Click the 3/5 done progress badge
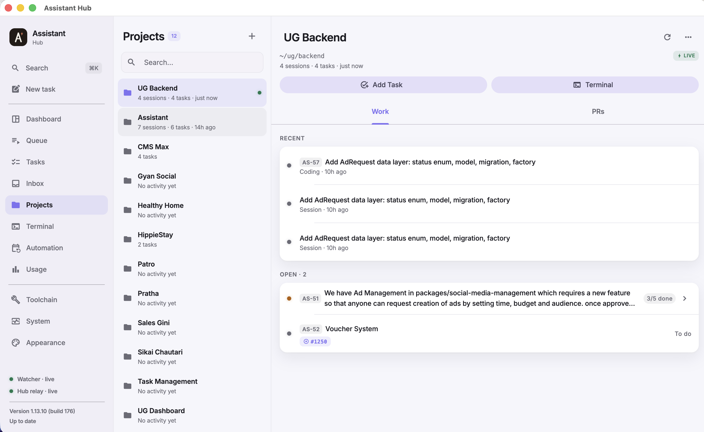Viewport: 704px width, 432px height. pyautogui.click(x=659, y=298)
